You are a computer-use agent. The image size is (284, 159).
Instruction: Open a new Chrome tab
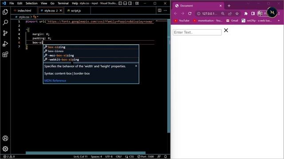(229, 6)
